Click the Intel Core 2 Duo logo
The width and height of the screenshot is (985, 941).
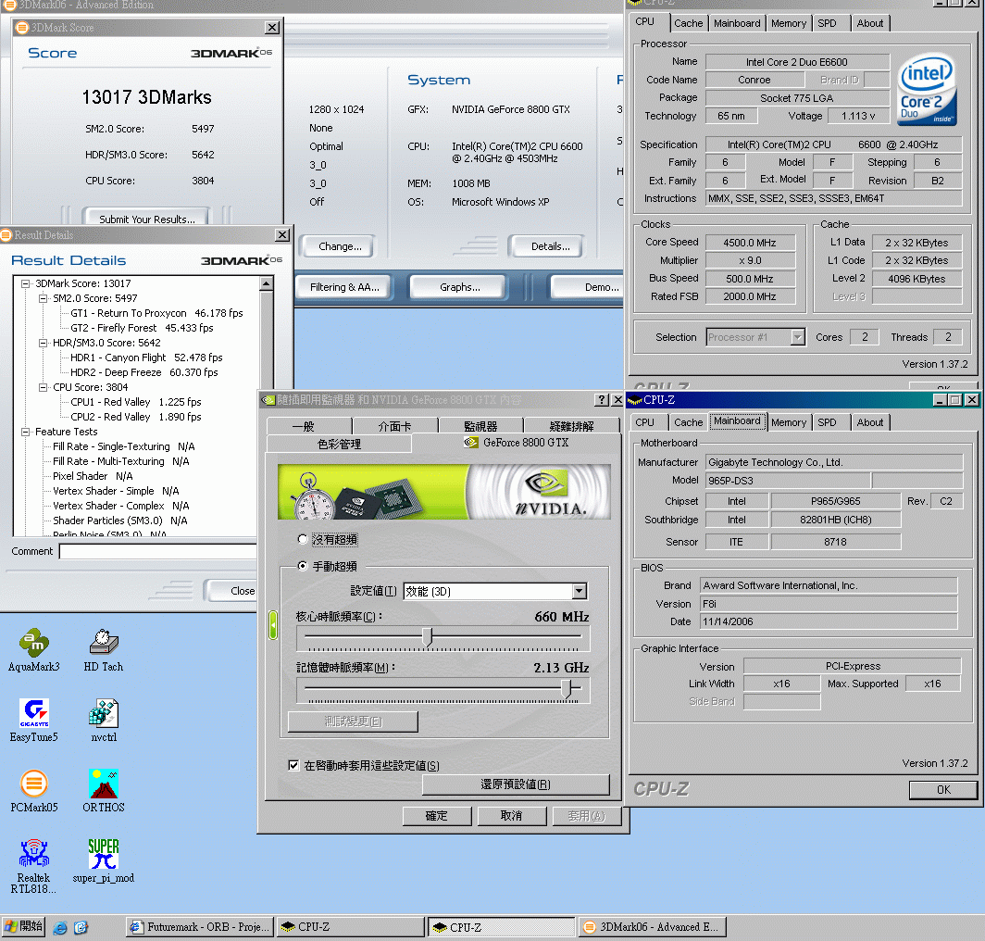click(928, 89)
